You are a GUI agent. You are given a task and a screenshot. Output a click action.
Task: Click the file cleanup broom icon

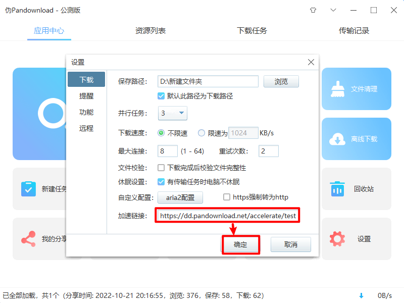click(337, 89)
